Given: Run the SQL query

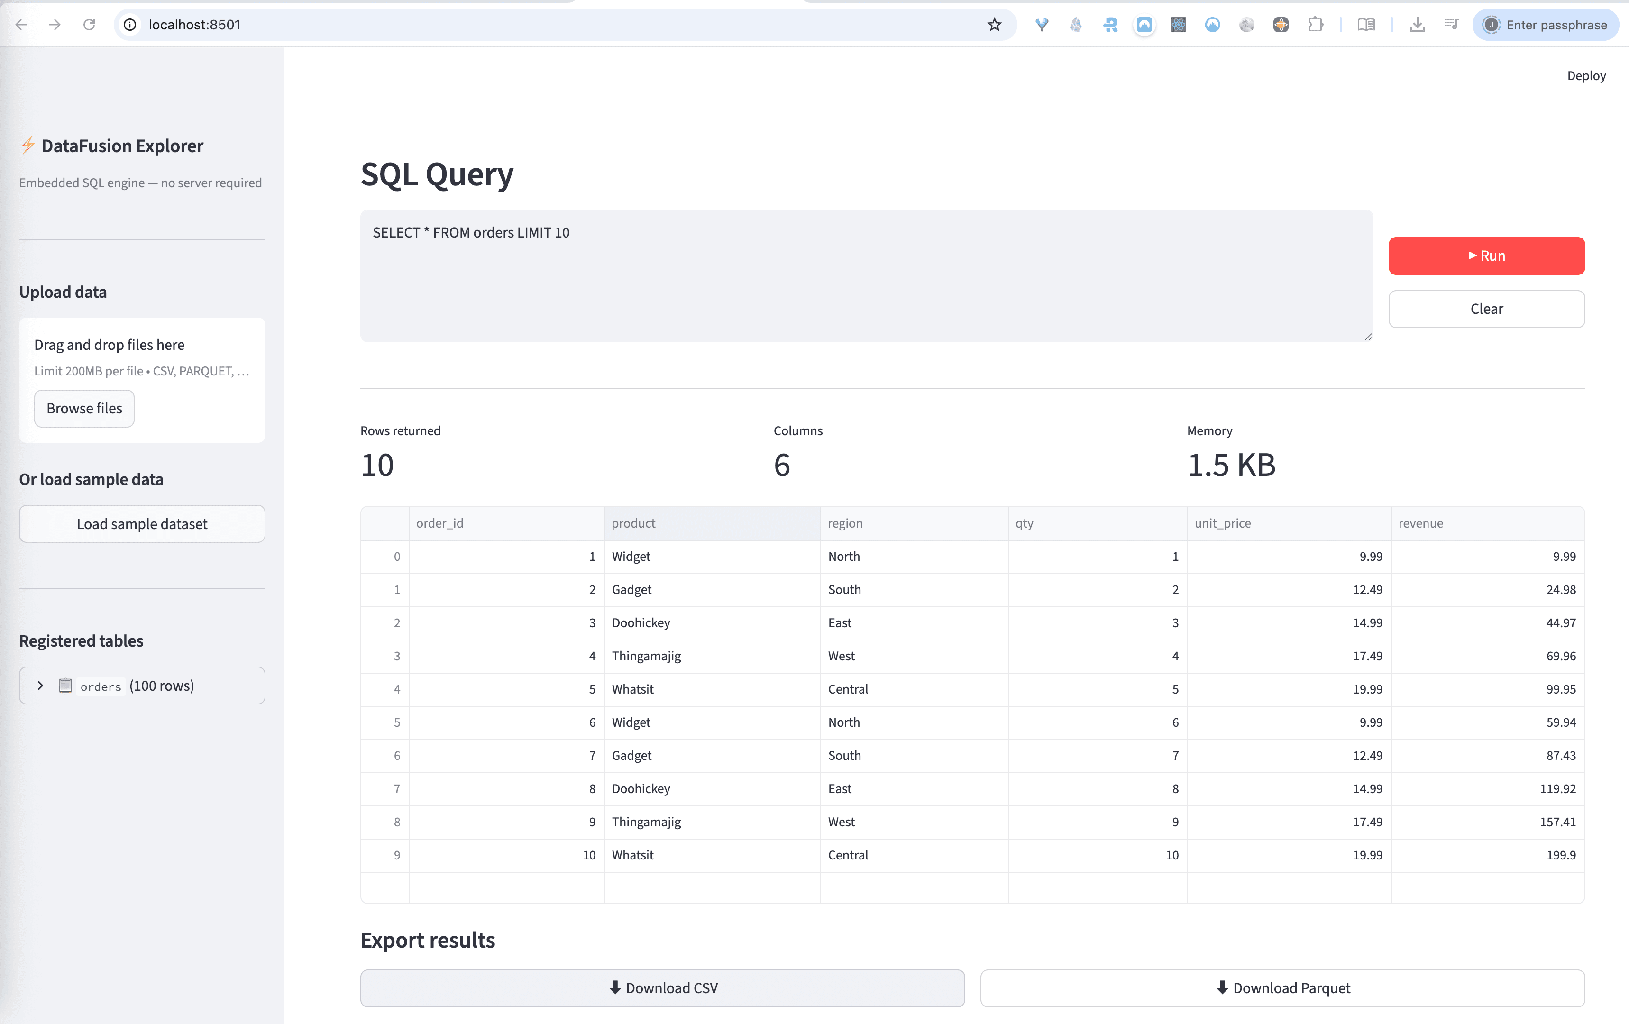Looking at the screenshot, I should [x=1486, y=256].
